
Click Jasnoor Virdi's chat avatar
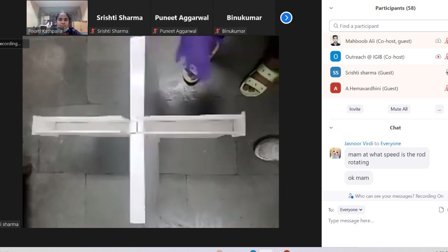click(x=335, y=153)
